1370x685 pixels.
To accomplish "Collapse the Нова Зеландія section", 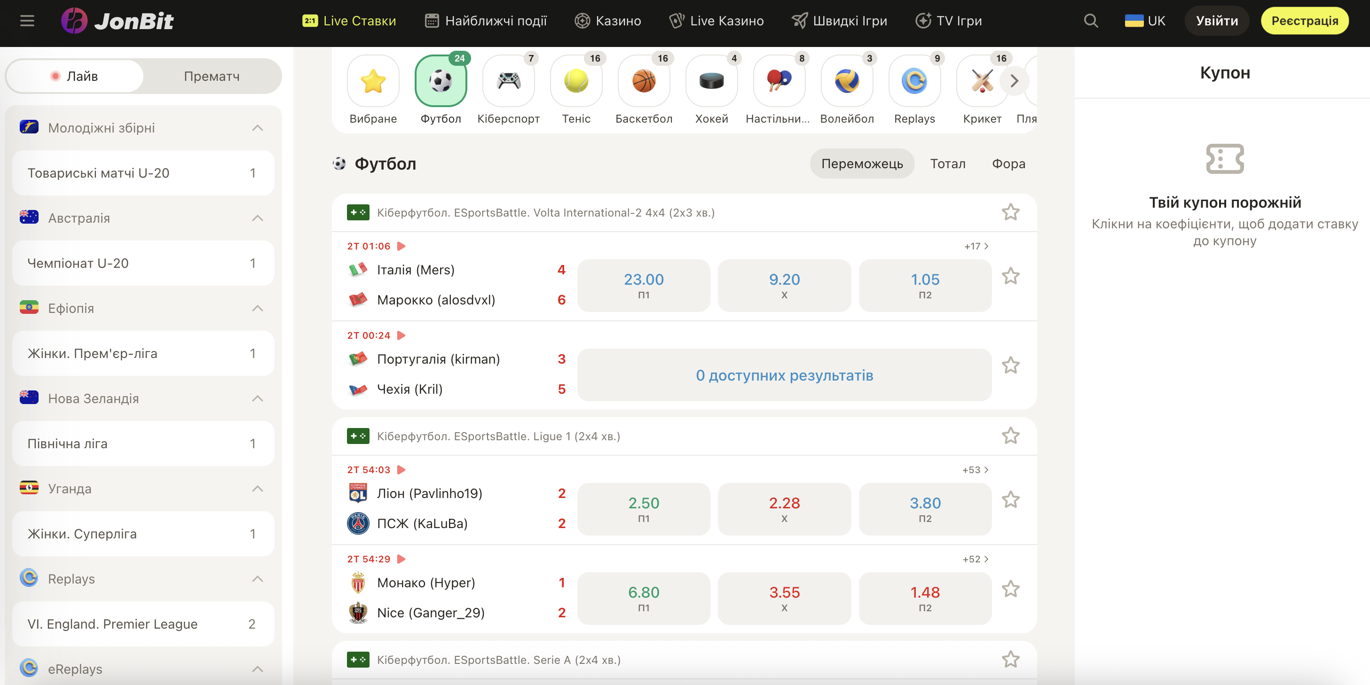I will click(x=258, y=398).
